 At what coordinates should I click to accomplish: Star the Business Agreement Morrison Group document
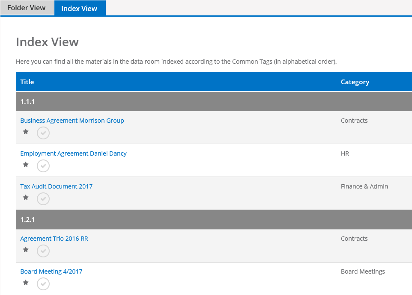25,132
